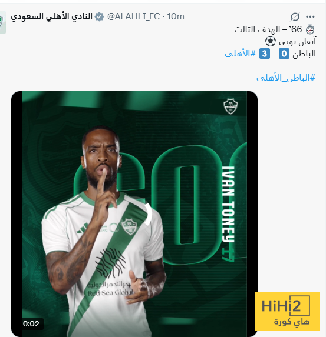Open the #الباطن_الأهلي hashtag
This screenshot has width=326, height=337.
coord(286,78)
